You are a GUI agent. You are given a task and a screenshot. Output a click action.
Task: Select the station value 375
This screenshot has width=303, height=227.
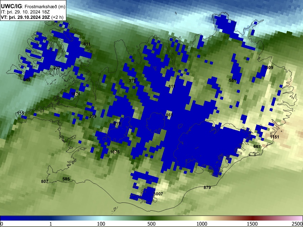click(132, 81)
